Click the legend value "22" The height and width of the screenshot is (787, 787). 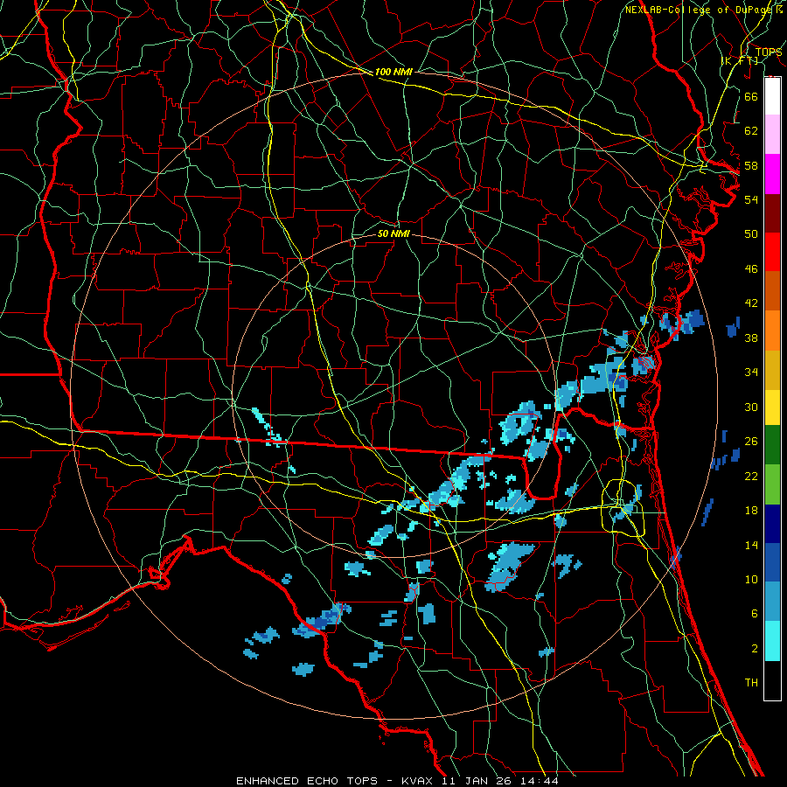tap(751, 476)
